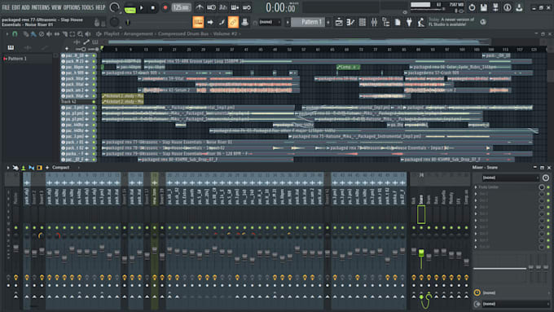Open the Compact mixer layout dropdown
Screen dimensions: 554x312
tap(66, 168)
